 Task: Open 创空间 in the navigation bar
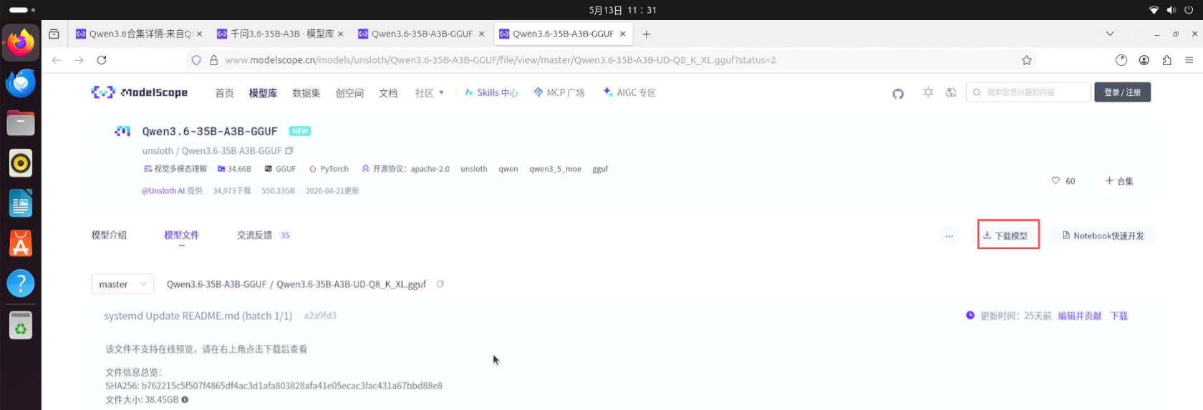coord(349,93)
